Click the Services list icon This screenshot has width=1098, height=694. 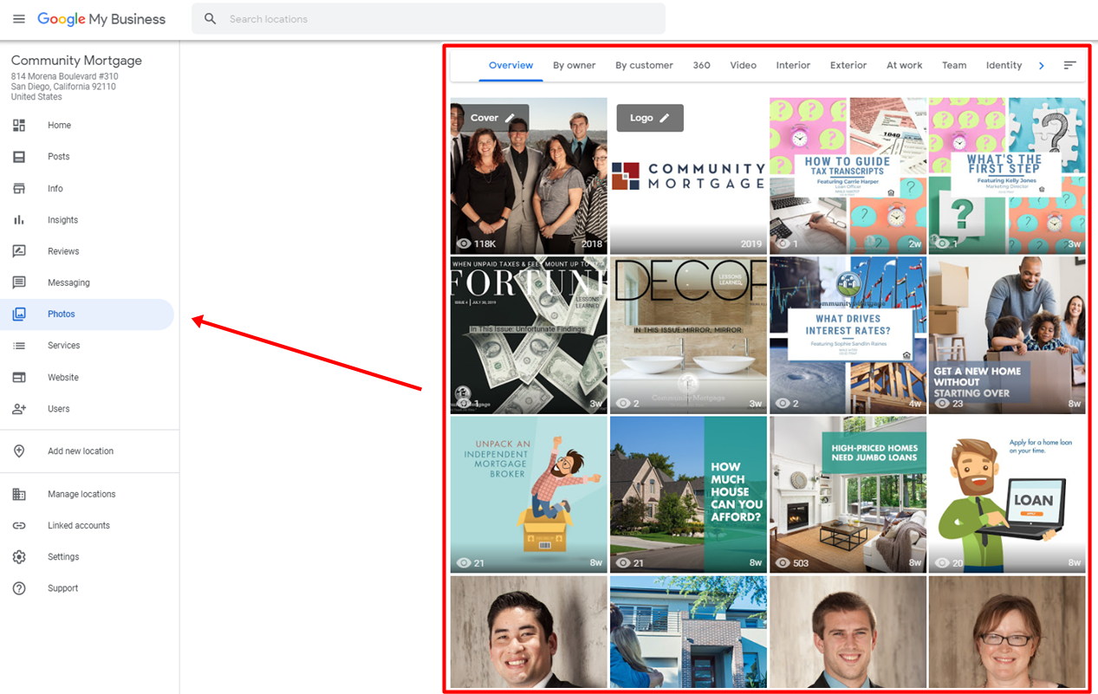[x=19, y=346]
